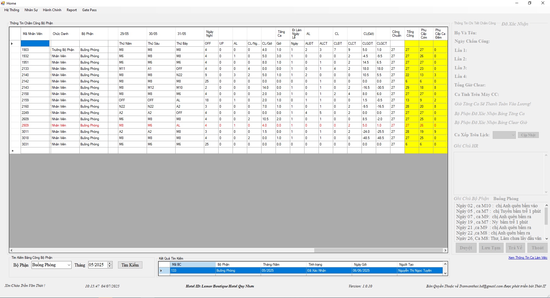Click the Tìm Kiếm search button

pyautogui.click(x=130, y=265)
